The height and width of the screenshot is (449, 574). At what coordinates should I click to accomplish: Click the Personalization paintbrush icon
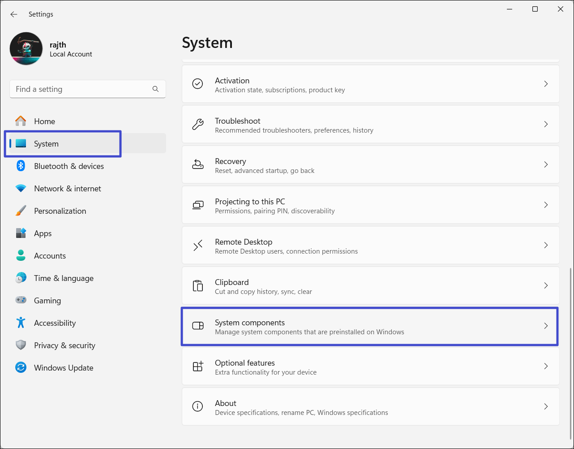(x=21, y=211)
